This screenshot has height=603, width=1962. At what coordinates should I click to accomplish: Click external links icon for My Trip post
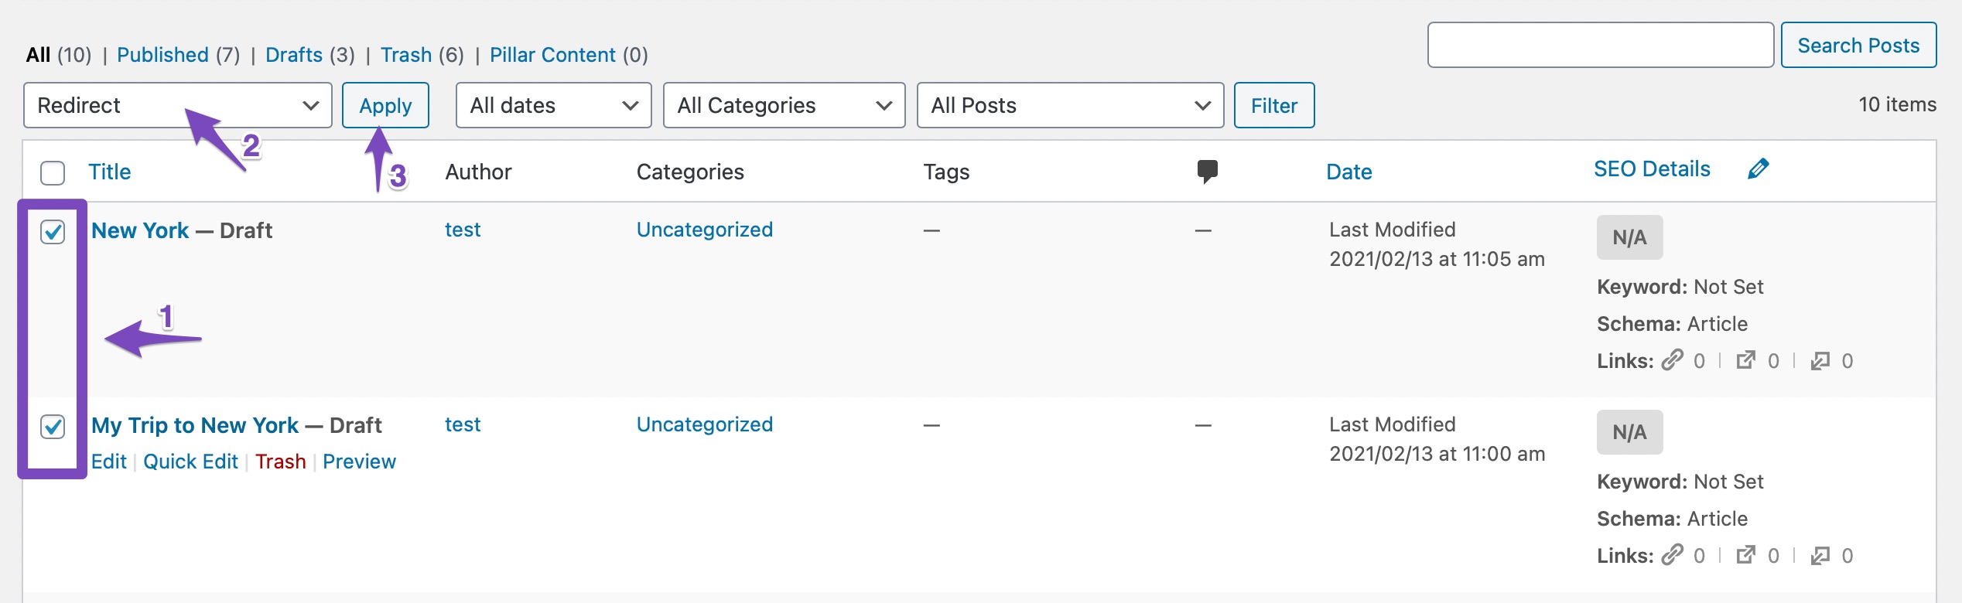pos(1745,555)
